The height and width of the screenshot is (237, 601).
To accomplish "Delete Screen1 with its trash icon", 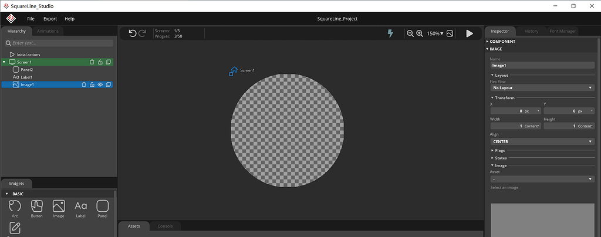I will (x=92, y=62).
